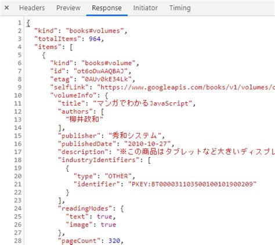
Task: Select the type value "OTHER"
Action: (118, 176)
